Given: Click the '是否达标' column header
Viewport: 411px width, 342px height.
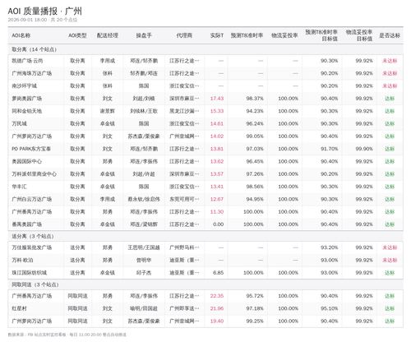Looking at the screenshot, I should (390, 35).
